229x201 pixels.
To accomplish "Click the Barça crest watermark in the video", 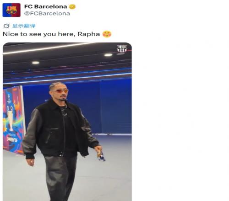I will 122,49.
